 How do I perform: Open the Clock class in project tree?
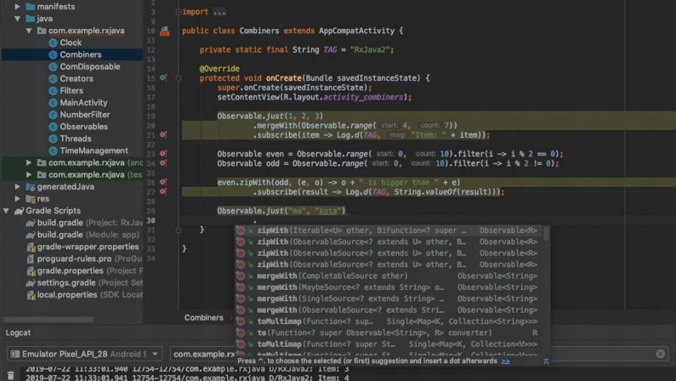pyautogui.click(x=70, y=43)
